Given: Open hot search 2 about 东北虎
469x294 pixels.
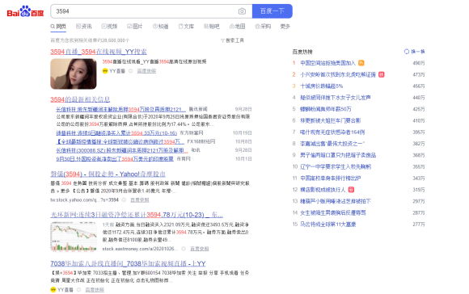Looking at the screenshot, I should 338,74.
